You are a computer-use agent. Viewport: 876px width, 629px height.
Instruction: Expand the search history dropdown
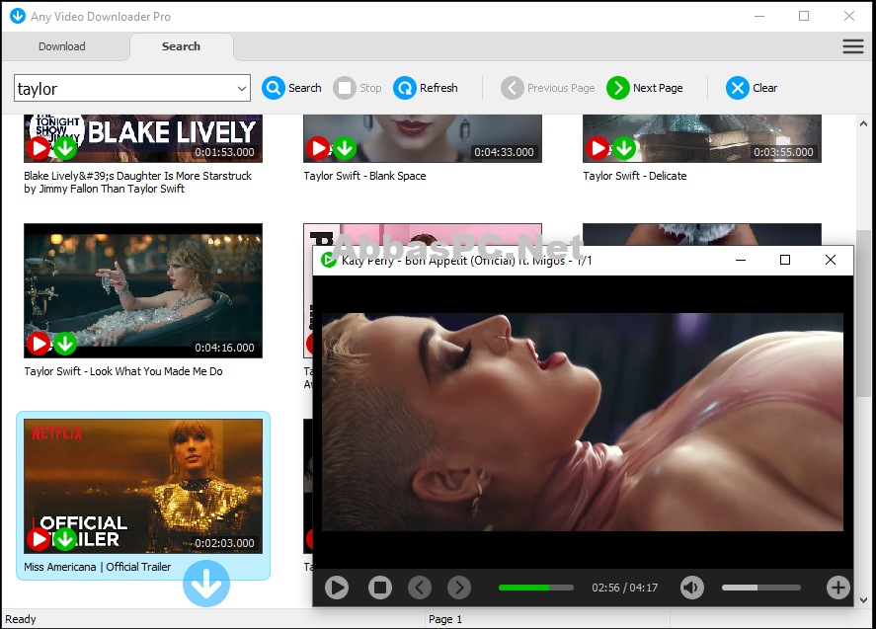241,88
